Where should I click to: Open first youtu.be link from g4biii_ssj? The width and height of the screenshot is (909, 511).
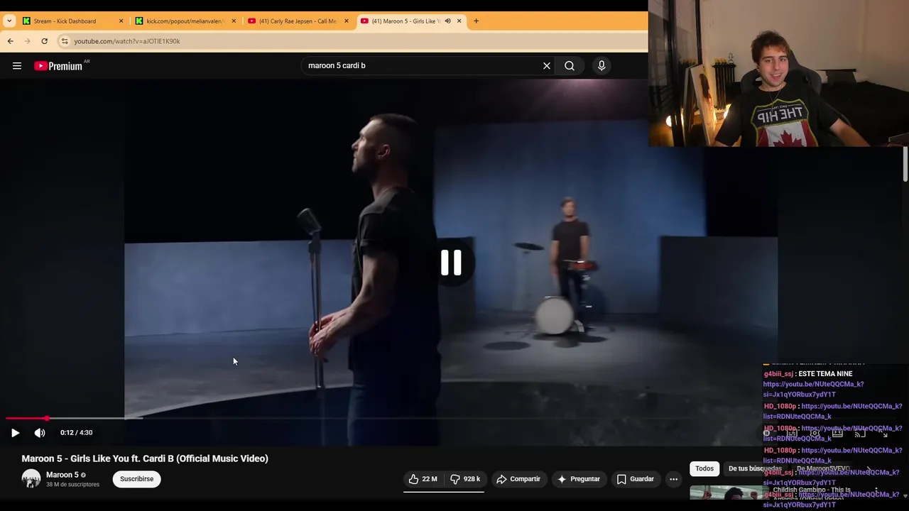(x=813, y=389)
